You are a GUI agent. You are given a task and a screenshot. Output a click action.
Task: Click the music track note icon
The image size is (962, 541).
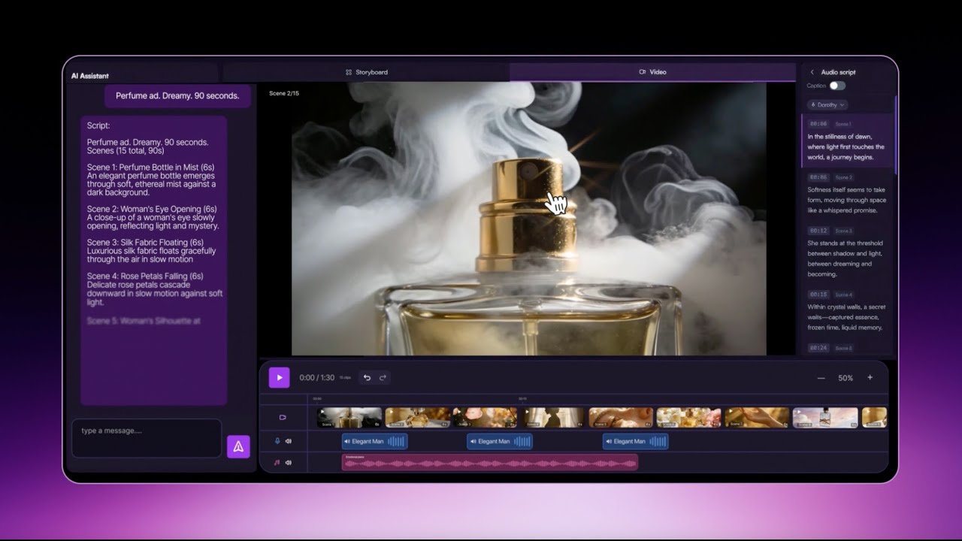pos(277,463)
